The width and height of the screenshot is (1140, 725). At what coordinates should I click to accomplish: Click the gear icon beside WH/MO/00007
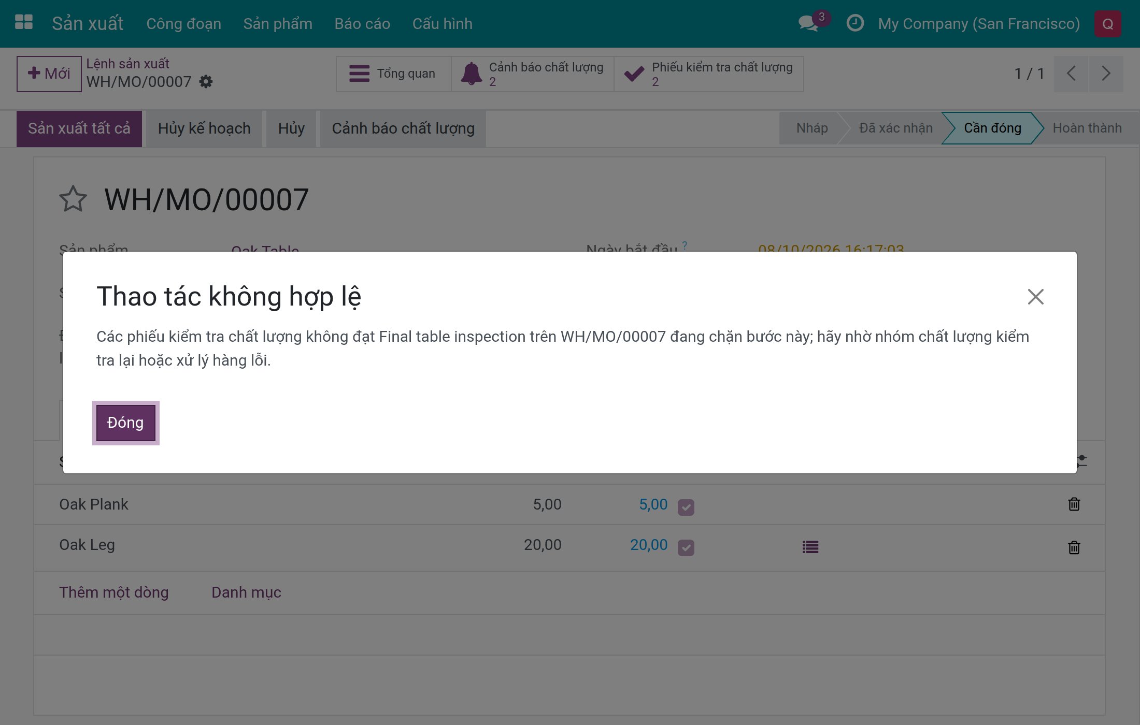pos(206,81)
